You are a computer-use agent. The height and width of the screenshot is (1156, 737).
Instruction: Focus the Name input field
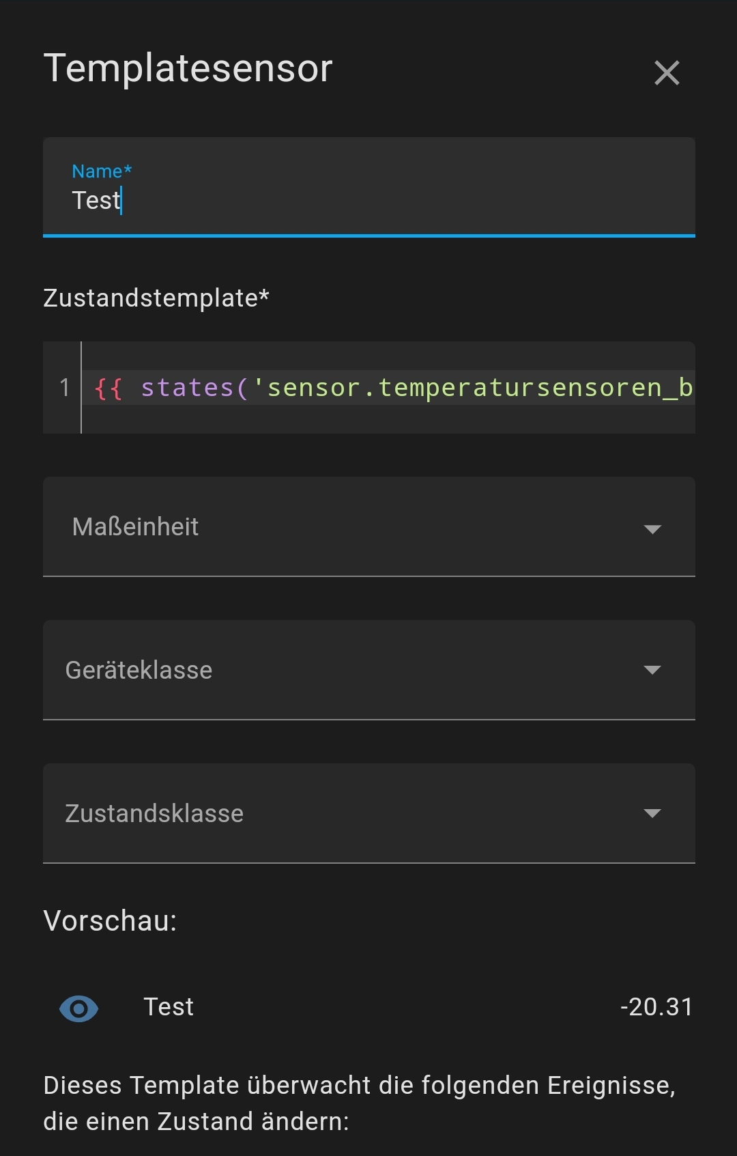(x=369, y=200)
